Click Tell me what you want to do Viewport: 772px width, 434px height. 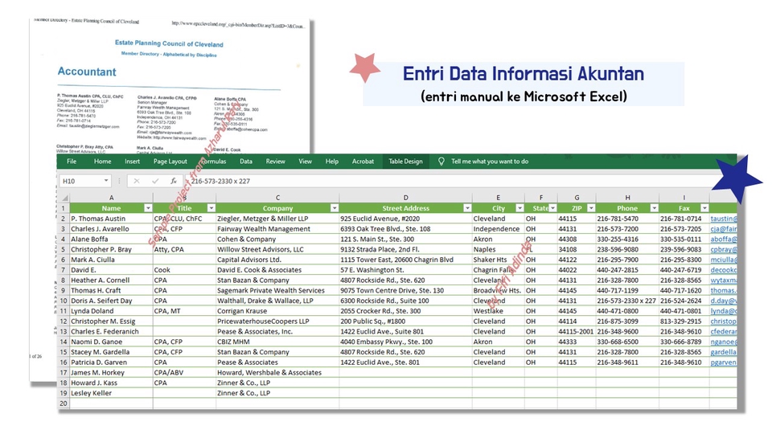click(x=490, y=162)
